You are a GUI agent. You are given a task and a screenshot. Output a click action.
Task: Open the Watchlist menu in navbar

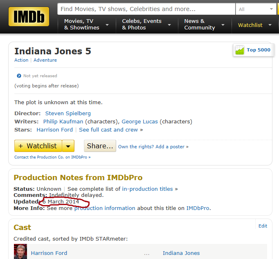(x=254, y=25)
